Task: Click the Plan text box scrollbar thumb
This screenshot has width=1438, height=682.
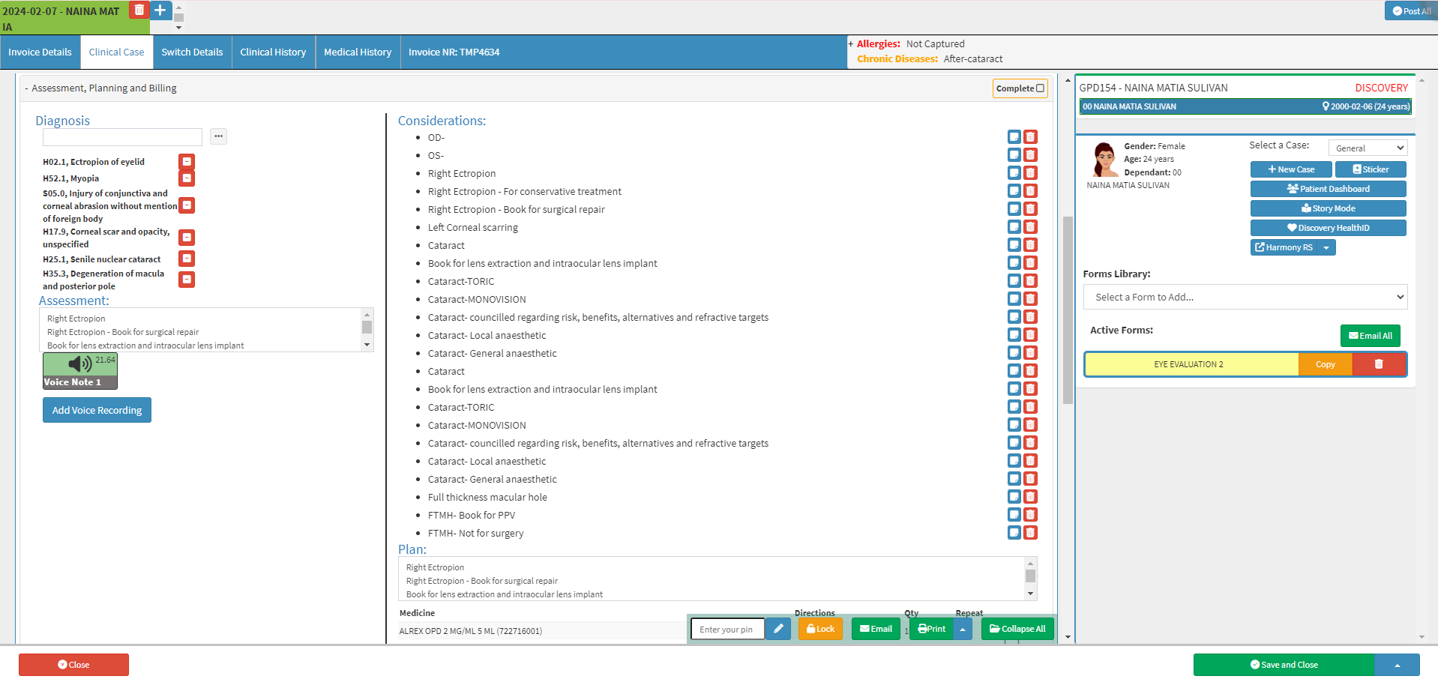Action: tap(1030, 576)
